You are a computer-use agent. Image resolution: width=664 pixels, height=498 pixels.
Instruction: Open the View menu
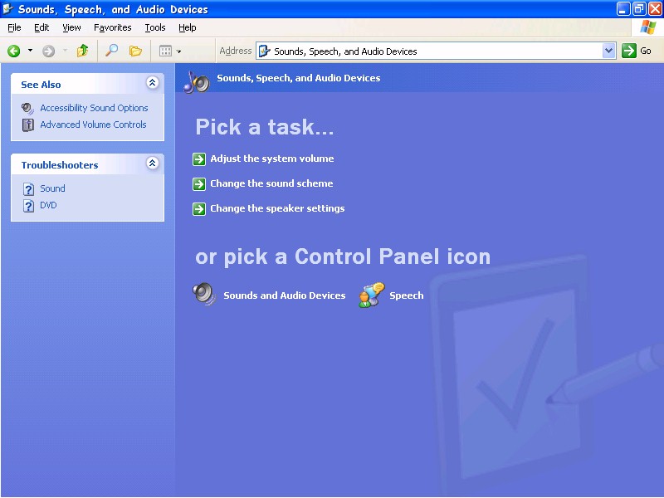[x=71, y=28]
